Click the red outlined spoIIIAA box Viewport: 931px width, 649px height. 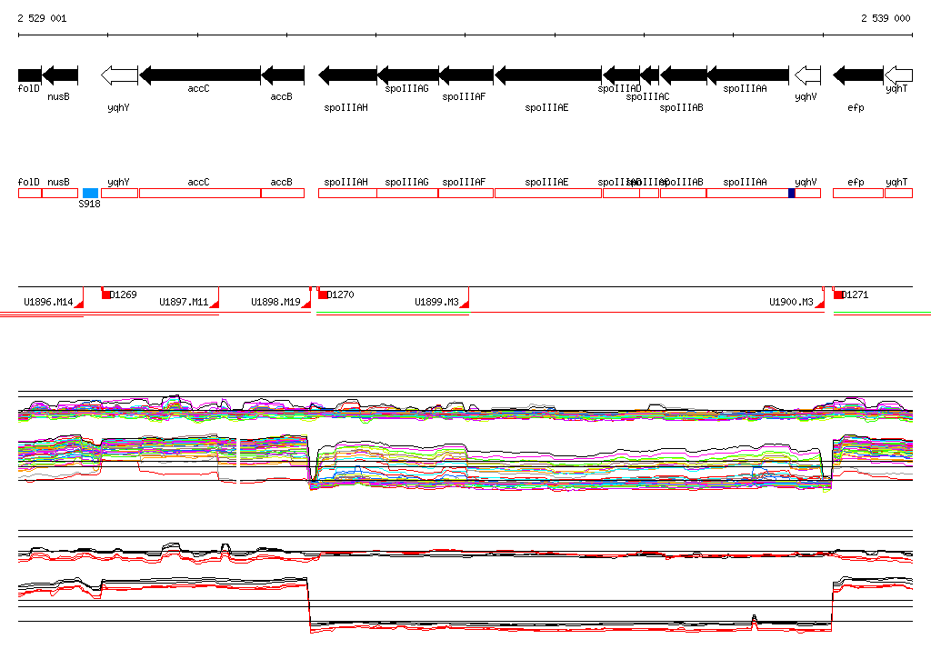(x=747, y=193)
